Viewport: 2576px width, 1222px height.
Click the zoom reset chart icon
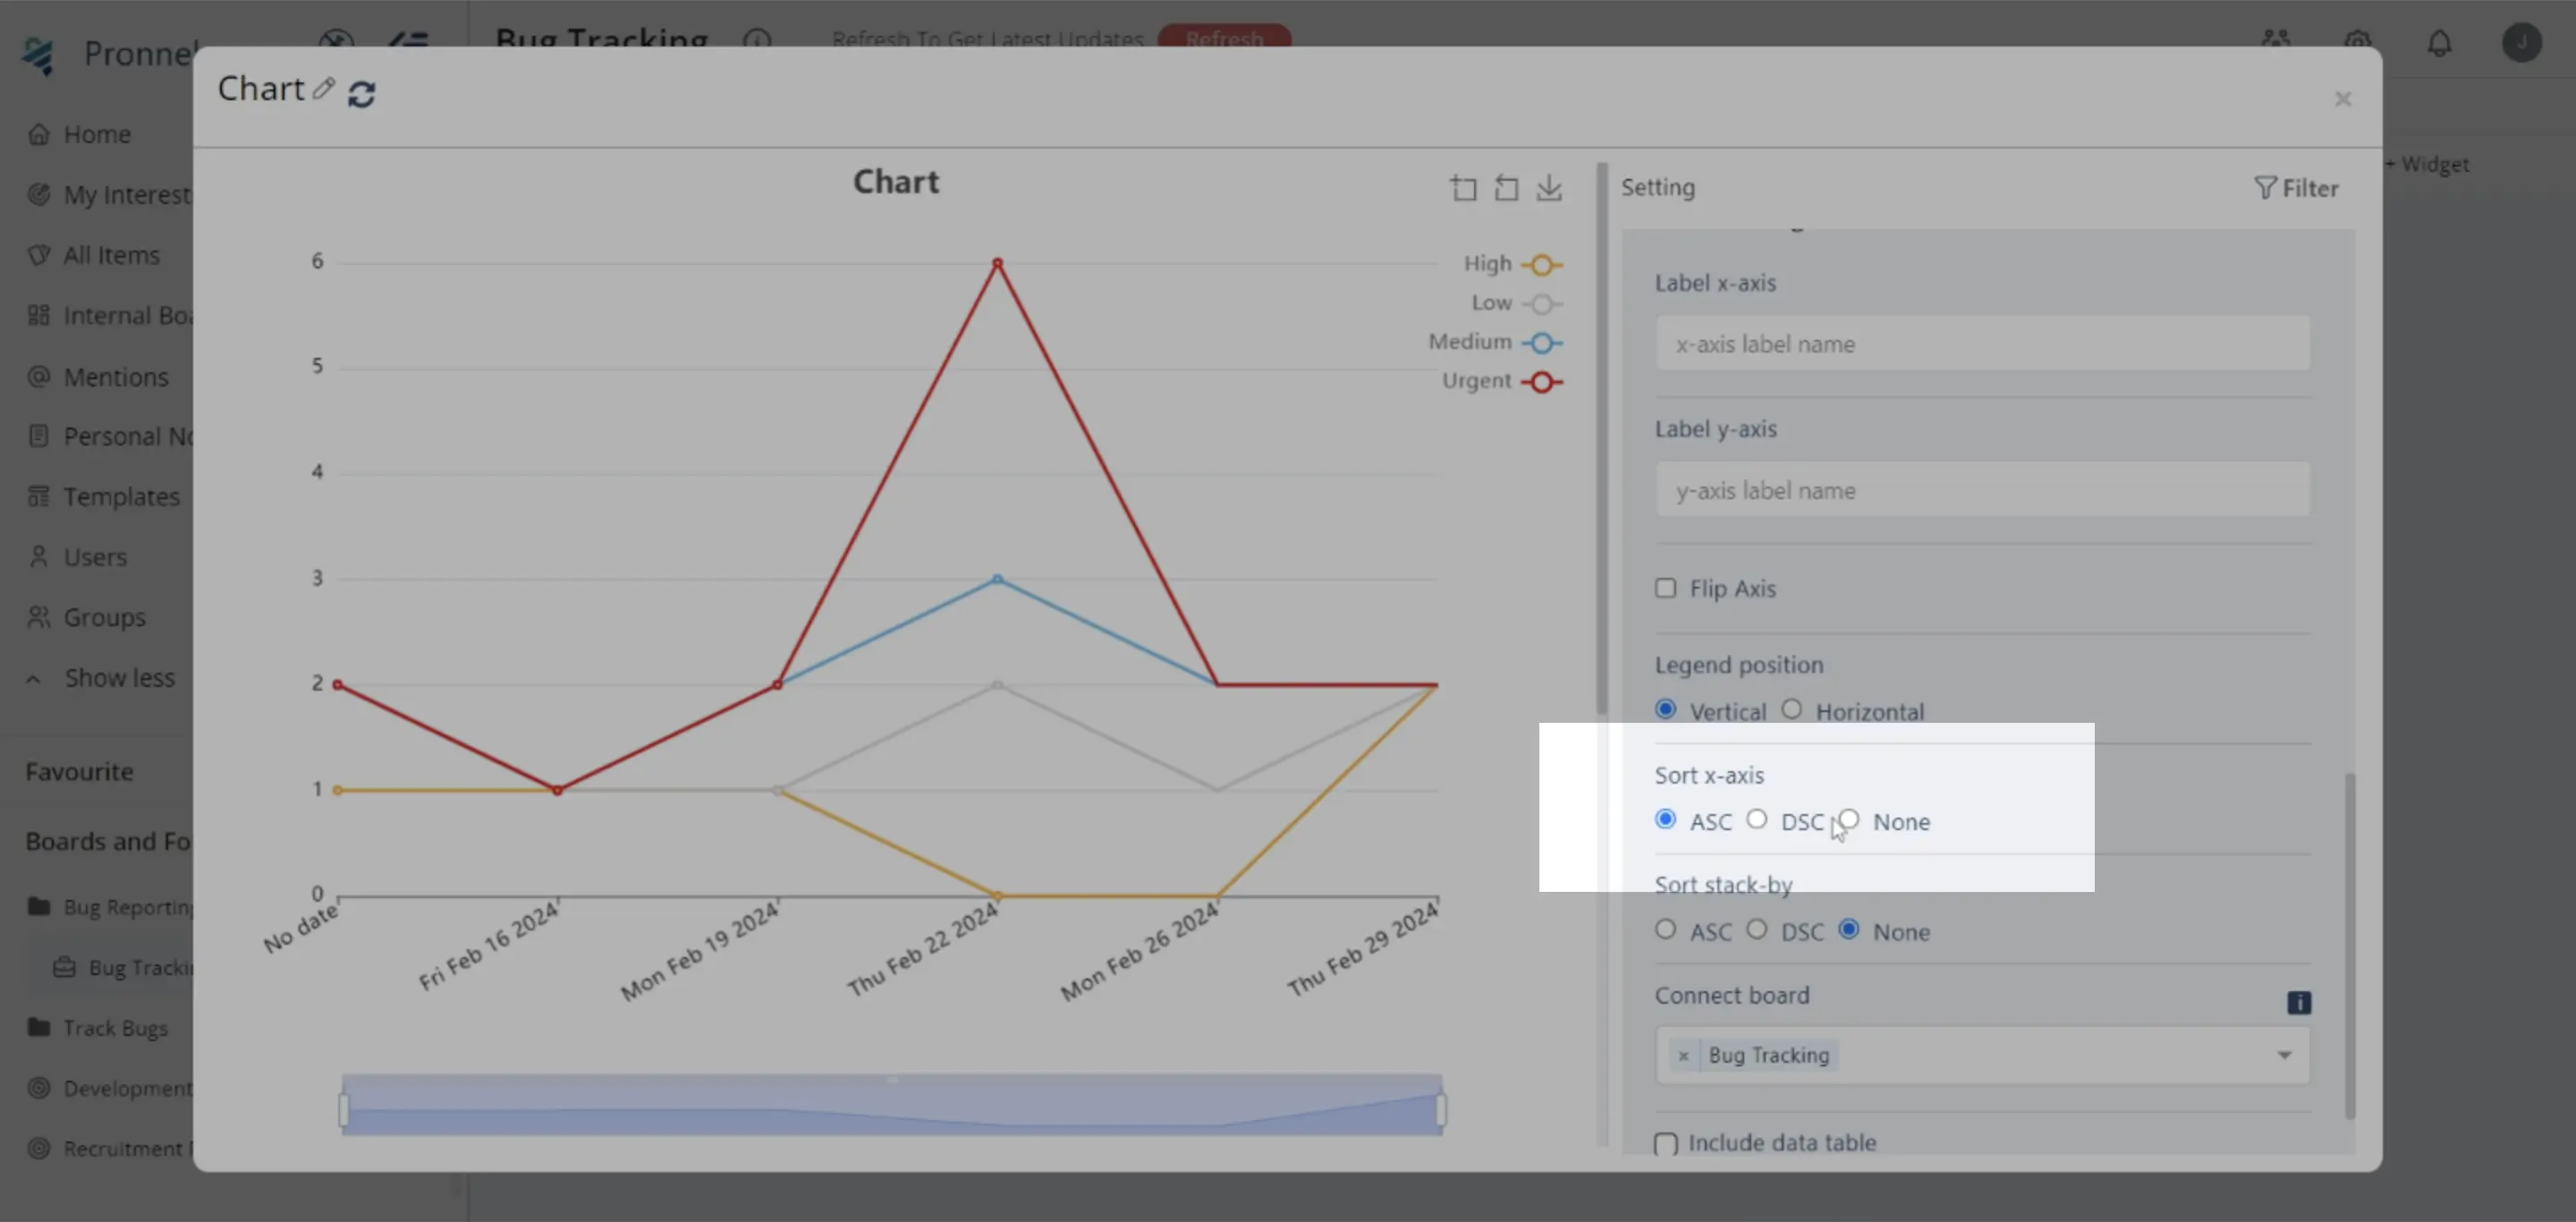click(1506, 187)
